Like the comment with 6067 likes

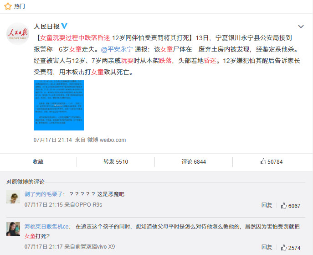click(x=290, y=206)
